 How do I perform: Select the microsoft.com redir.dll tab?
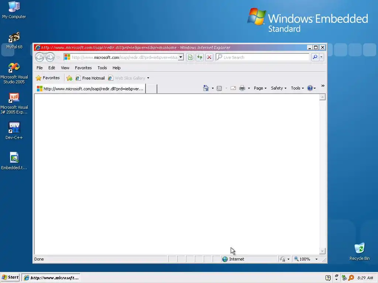point(90,89)
